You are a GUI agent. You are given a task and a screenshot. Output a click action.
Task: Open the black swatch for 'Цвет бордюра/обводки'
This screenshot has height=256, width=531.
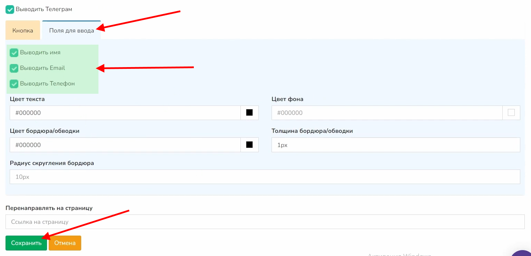(249, 145)
